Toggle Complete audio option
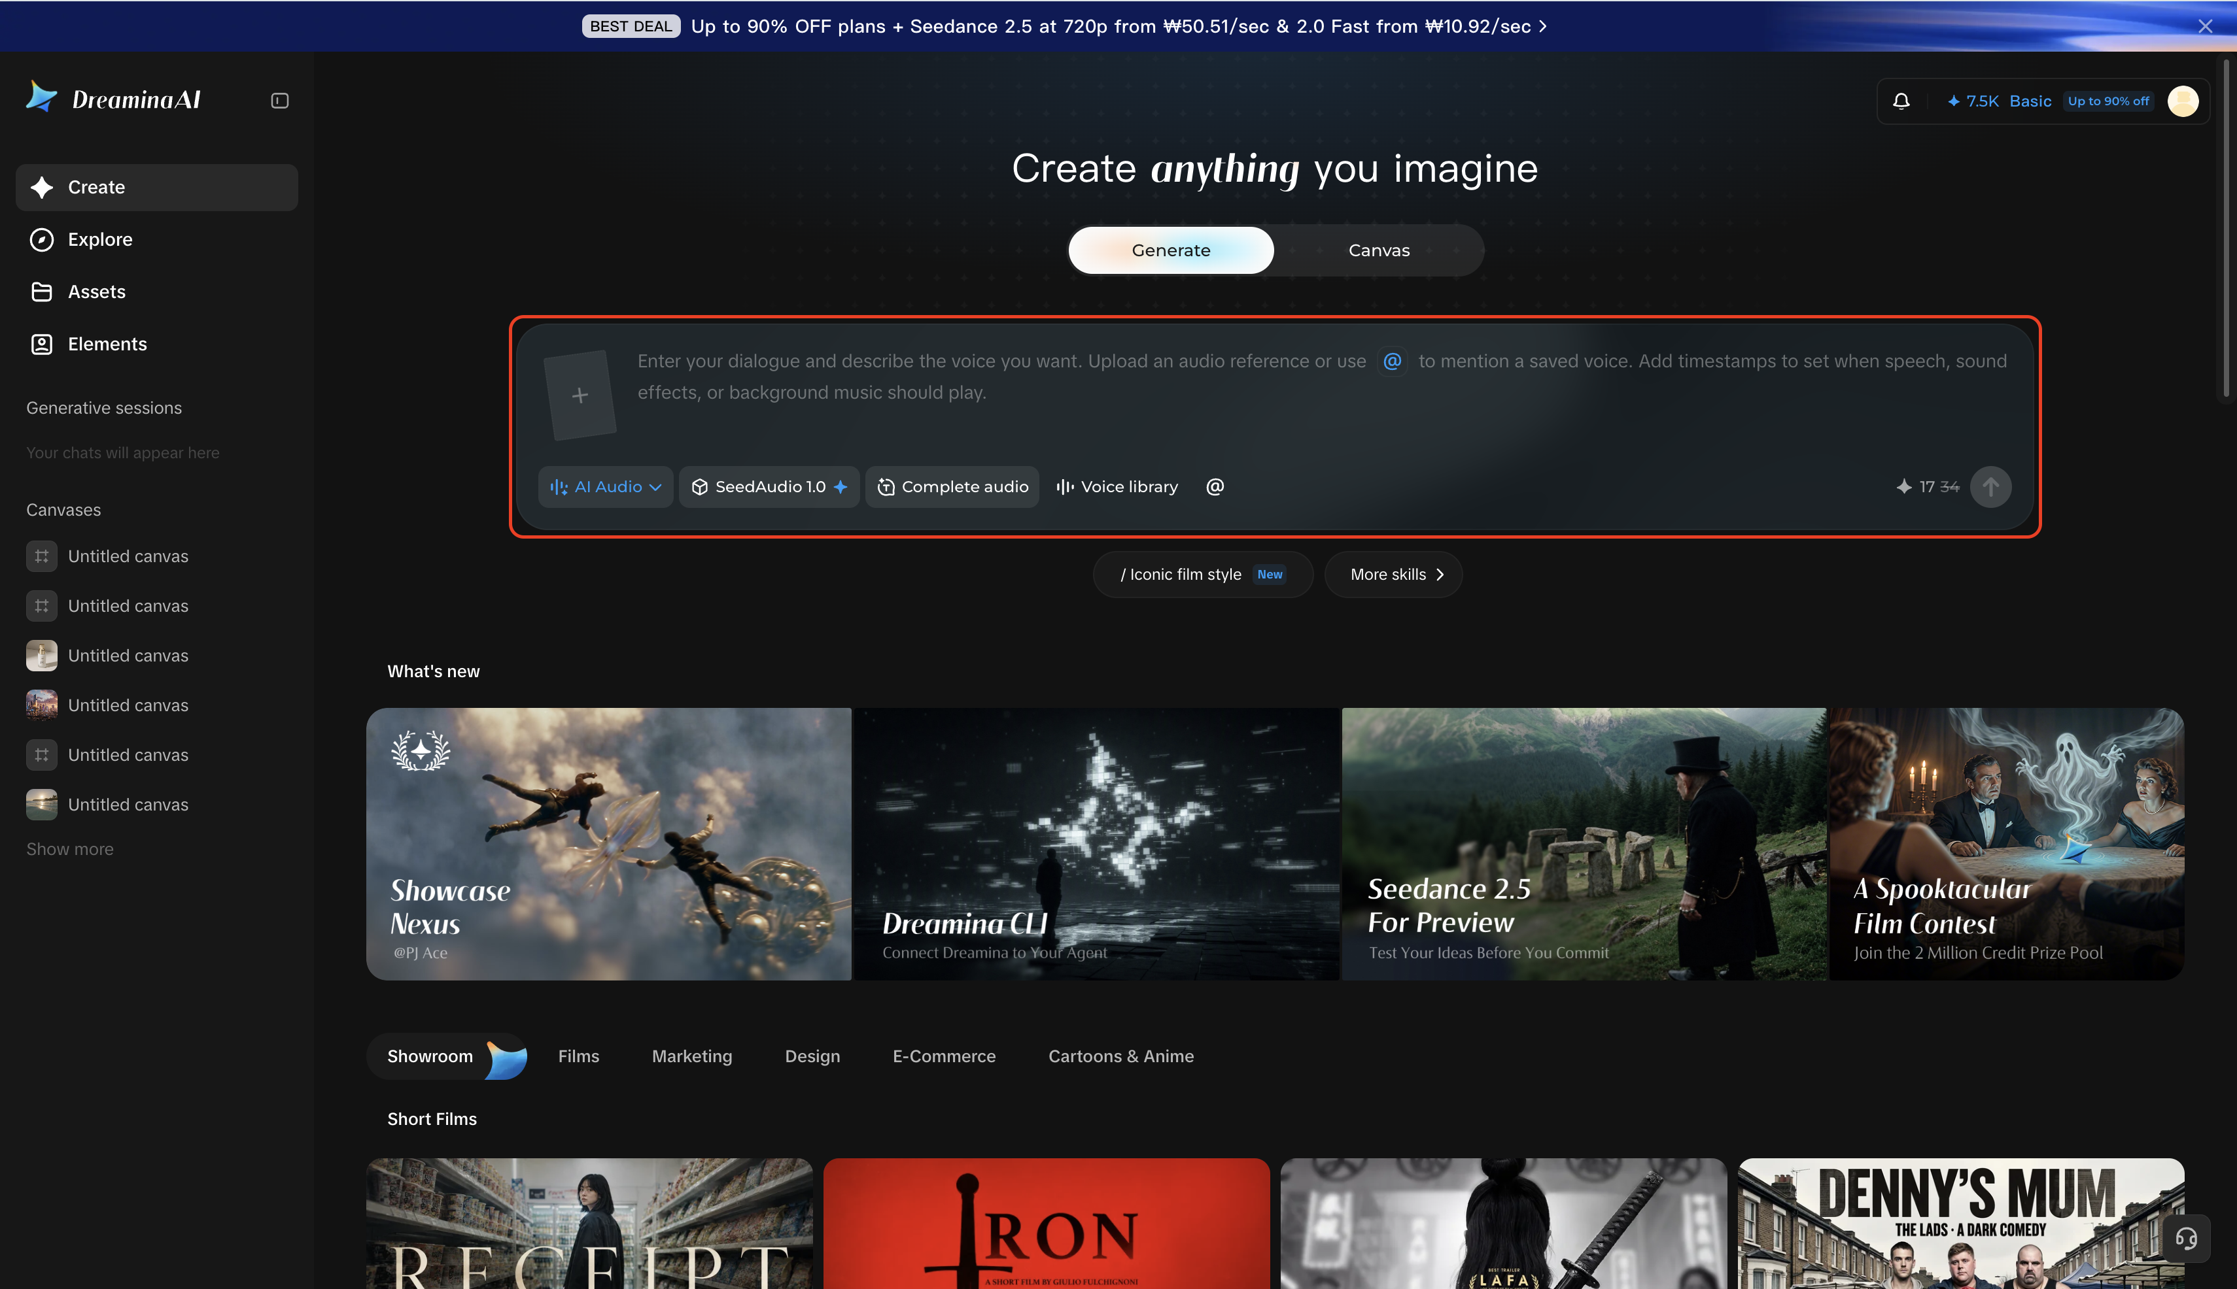 [x=952, y=487]
